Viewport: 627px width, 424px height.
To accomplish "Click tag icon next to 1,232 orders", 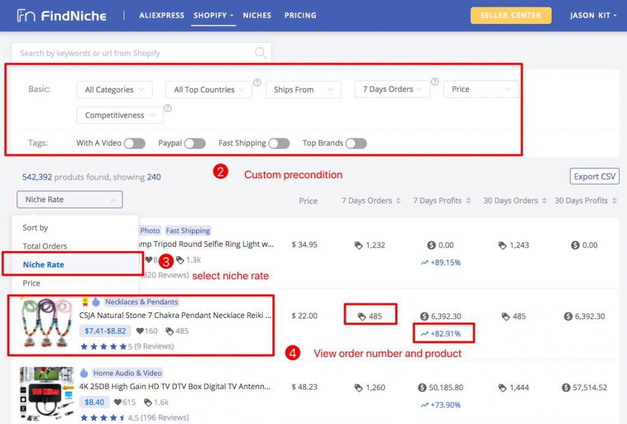I will (x=359, y=245).
